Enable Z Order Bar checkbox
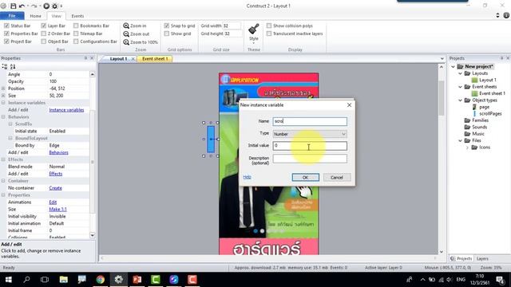This screenshot has width=511, height=287. coord(44,33)
